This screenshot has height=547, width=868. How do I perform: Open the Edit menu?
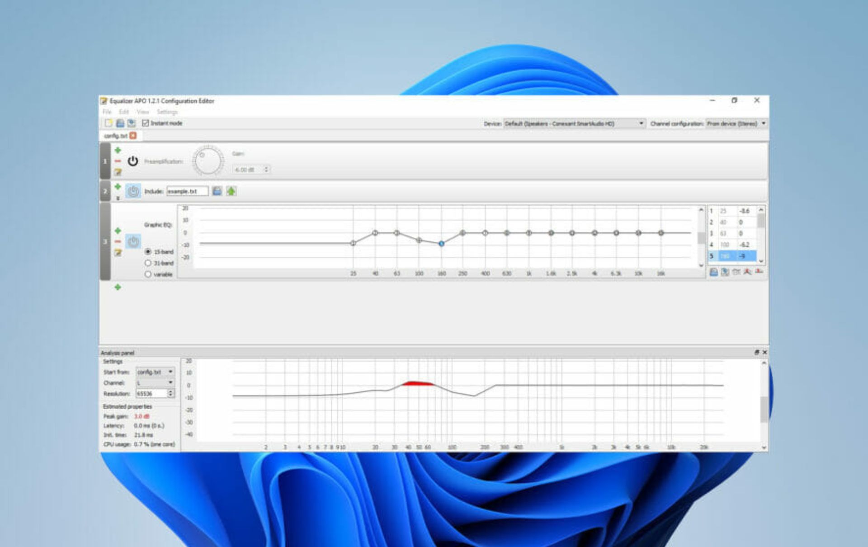(x=124, y=112)
